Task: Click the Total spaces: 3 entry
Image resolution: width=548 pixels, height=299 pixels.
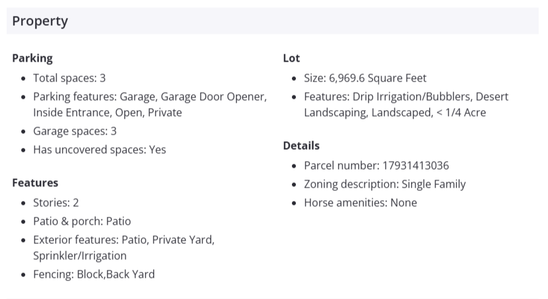Action: (70, 78)
